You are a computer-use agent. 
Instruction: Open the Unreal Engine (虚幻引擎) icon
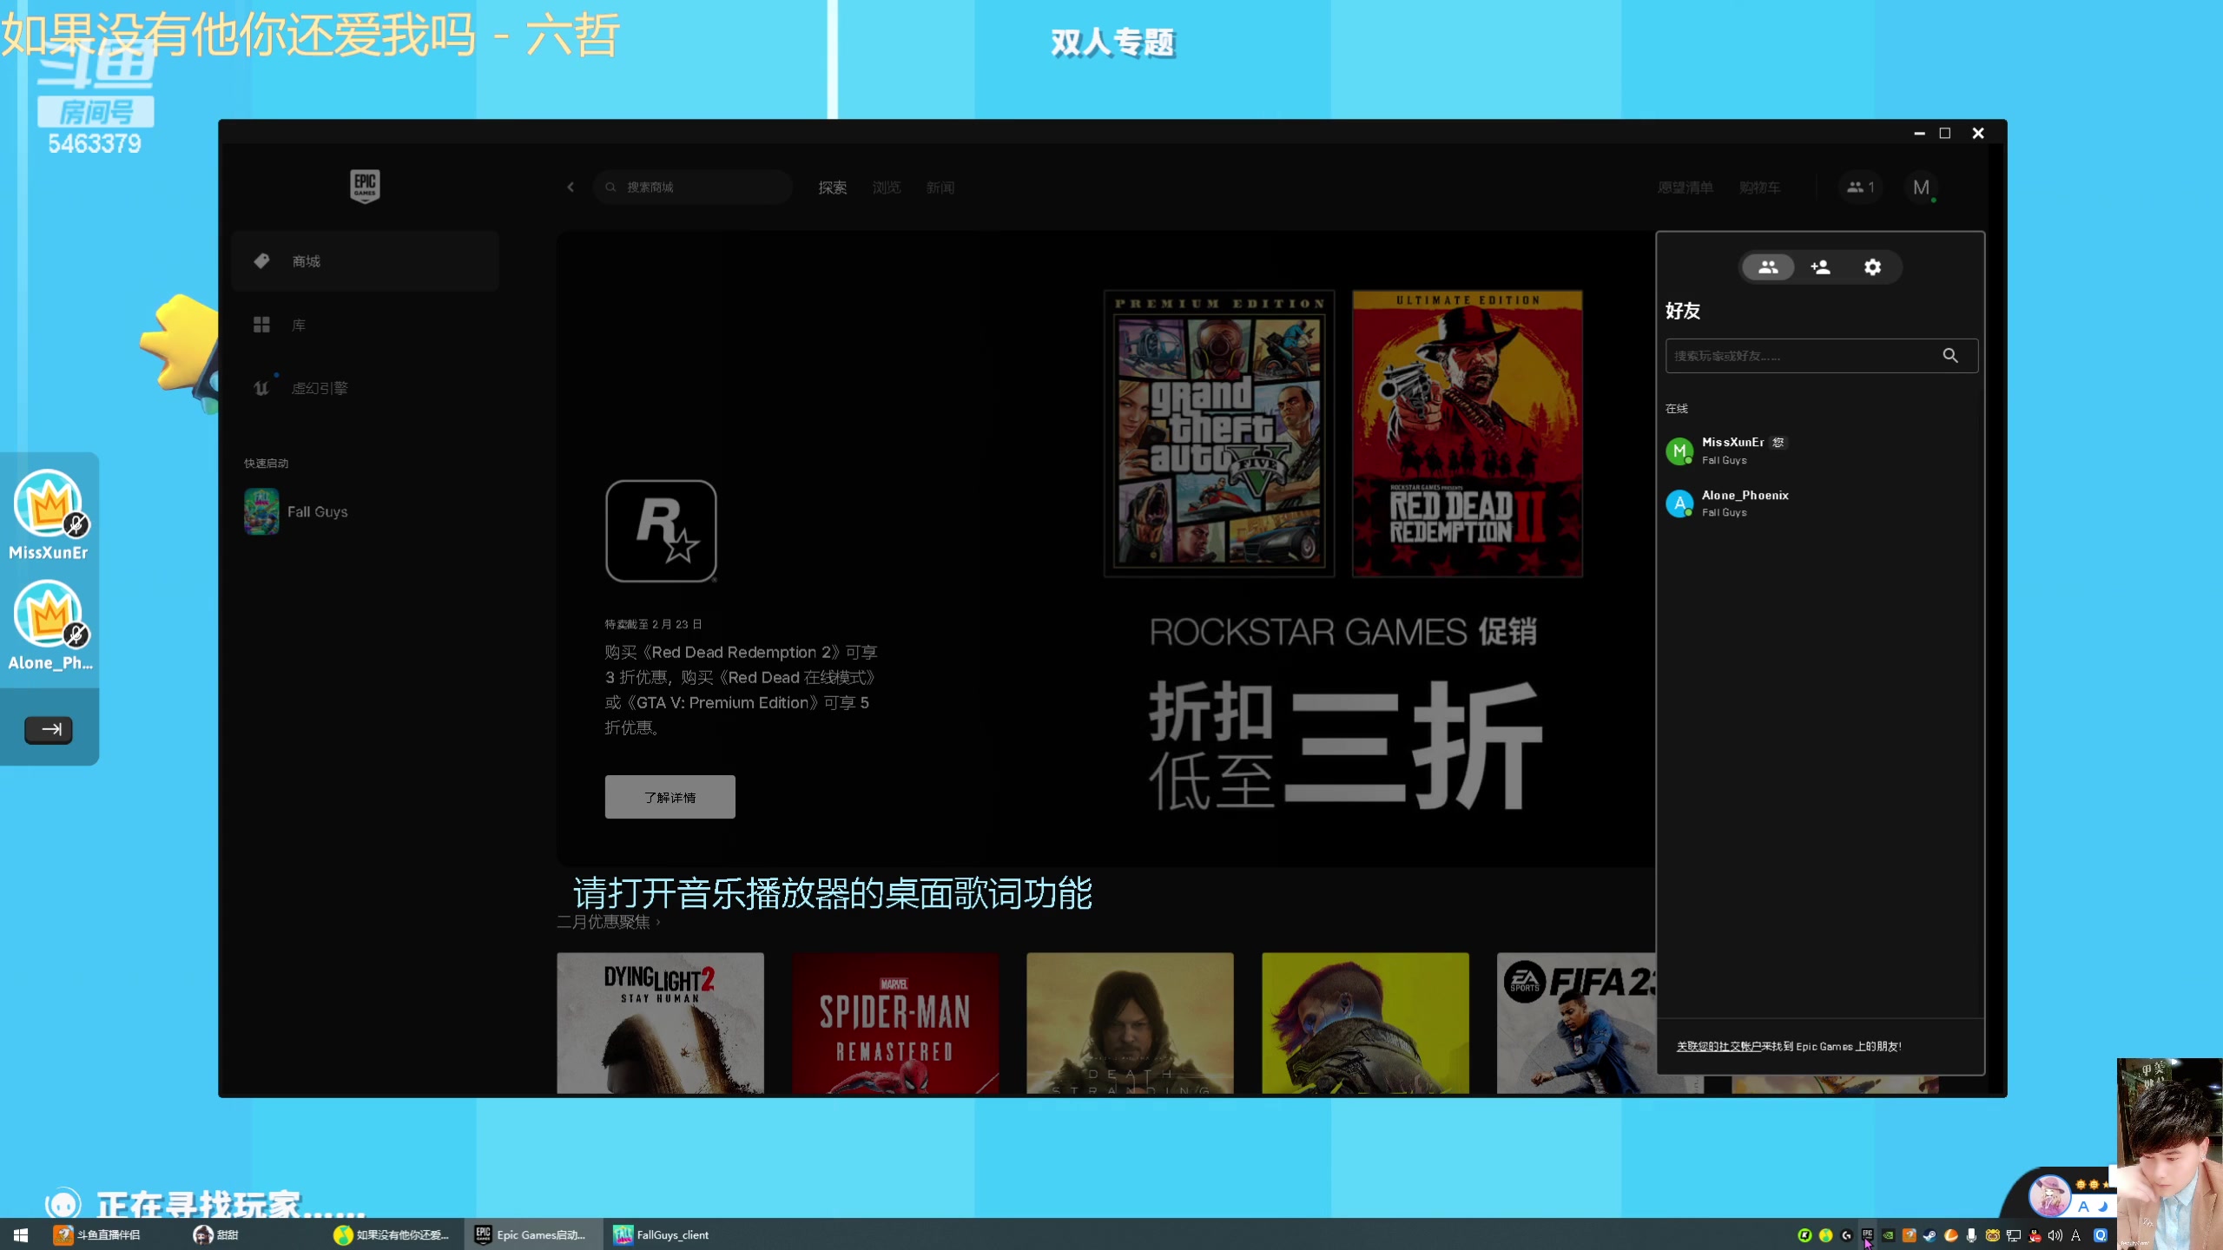click(x=261, y=388)
